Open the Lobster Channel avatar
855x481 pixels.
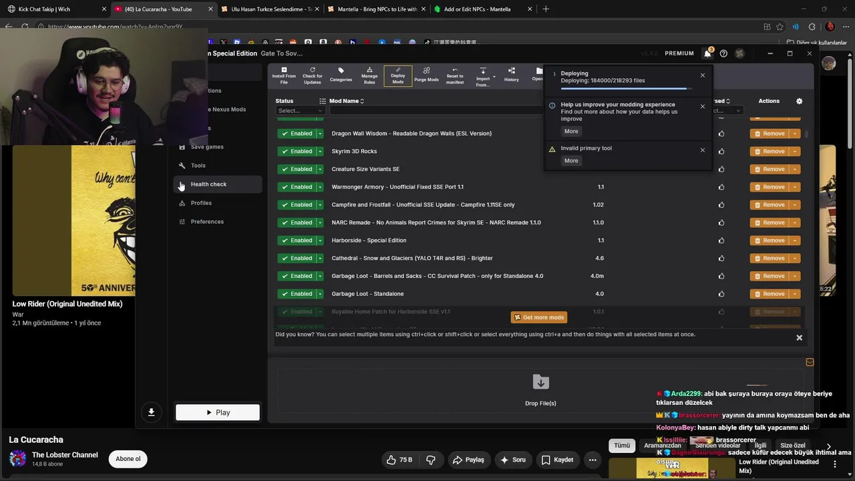point(18,459)
